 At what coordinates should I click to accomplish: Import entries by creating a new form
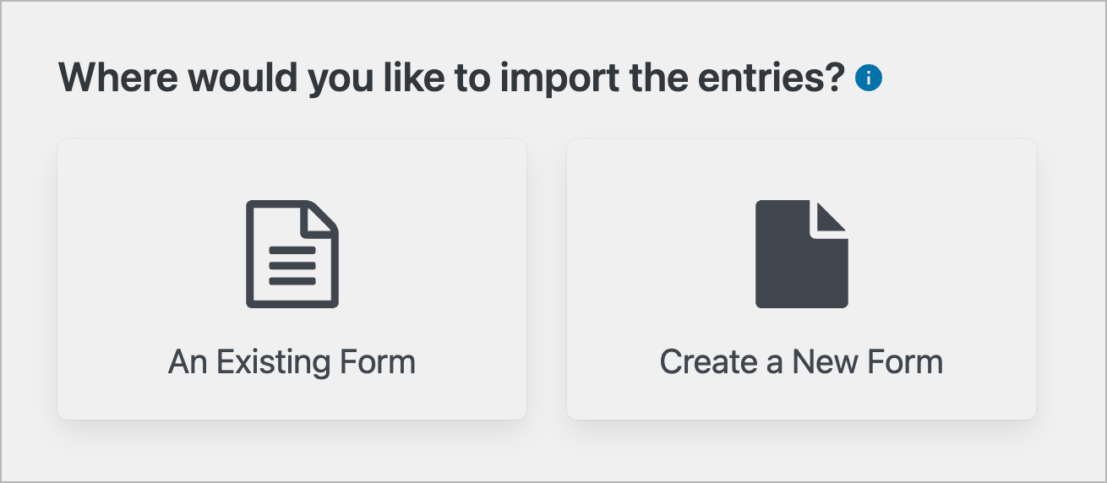point(801,279)
